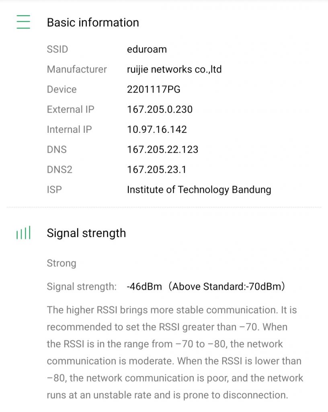Click the SSID label
The image size is (328, 412).
57,49
